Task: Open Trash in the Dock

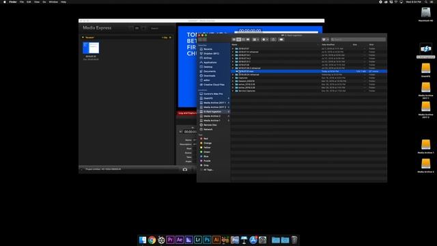Action: click(x=294, y=240)
